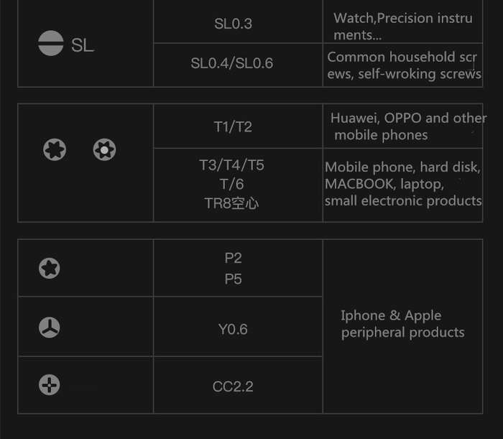Click the Huawei, OPPO mobile phones description
Screen dimensions: 503x439
pyautogui.click(x=408, y=126)
